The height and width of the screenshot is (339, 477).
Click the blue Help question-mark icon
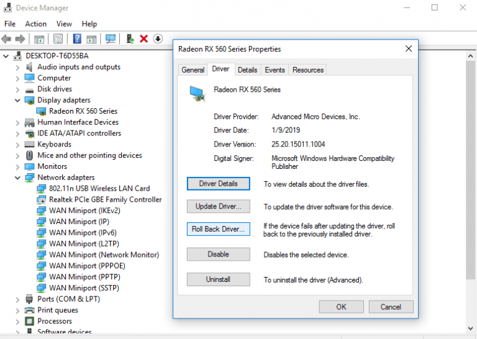pos(77,38)
